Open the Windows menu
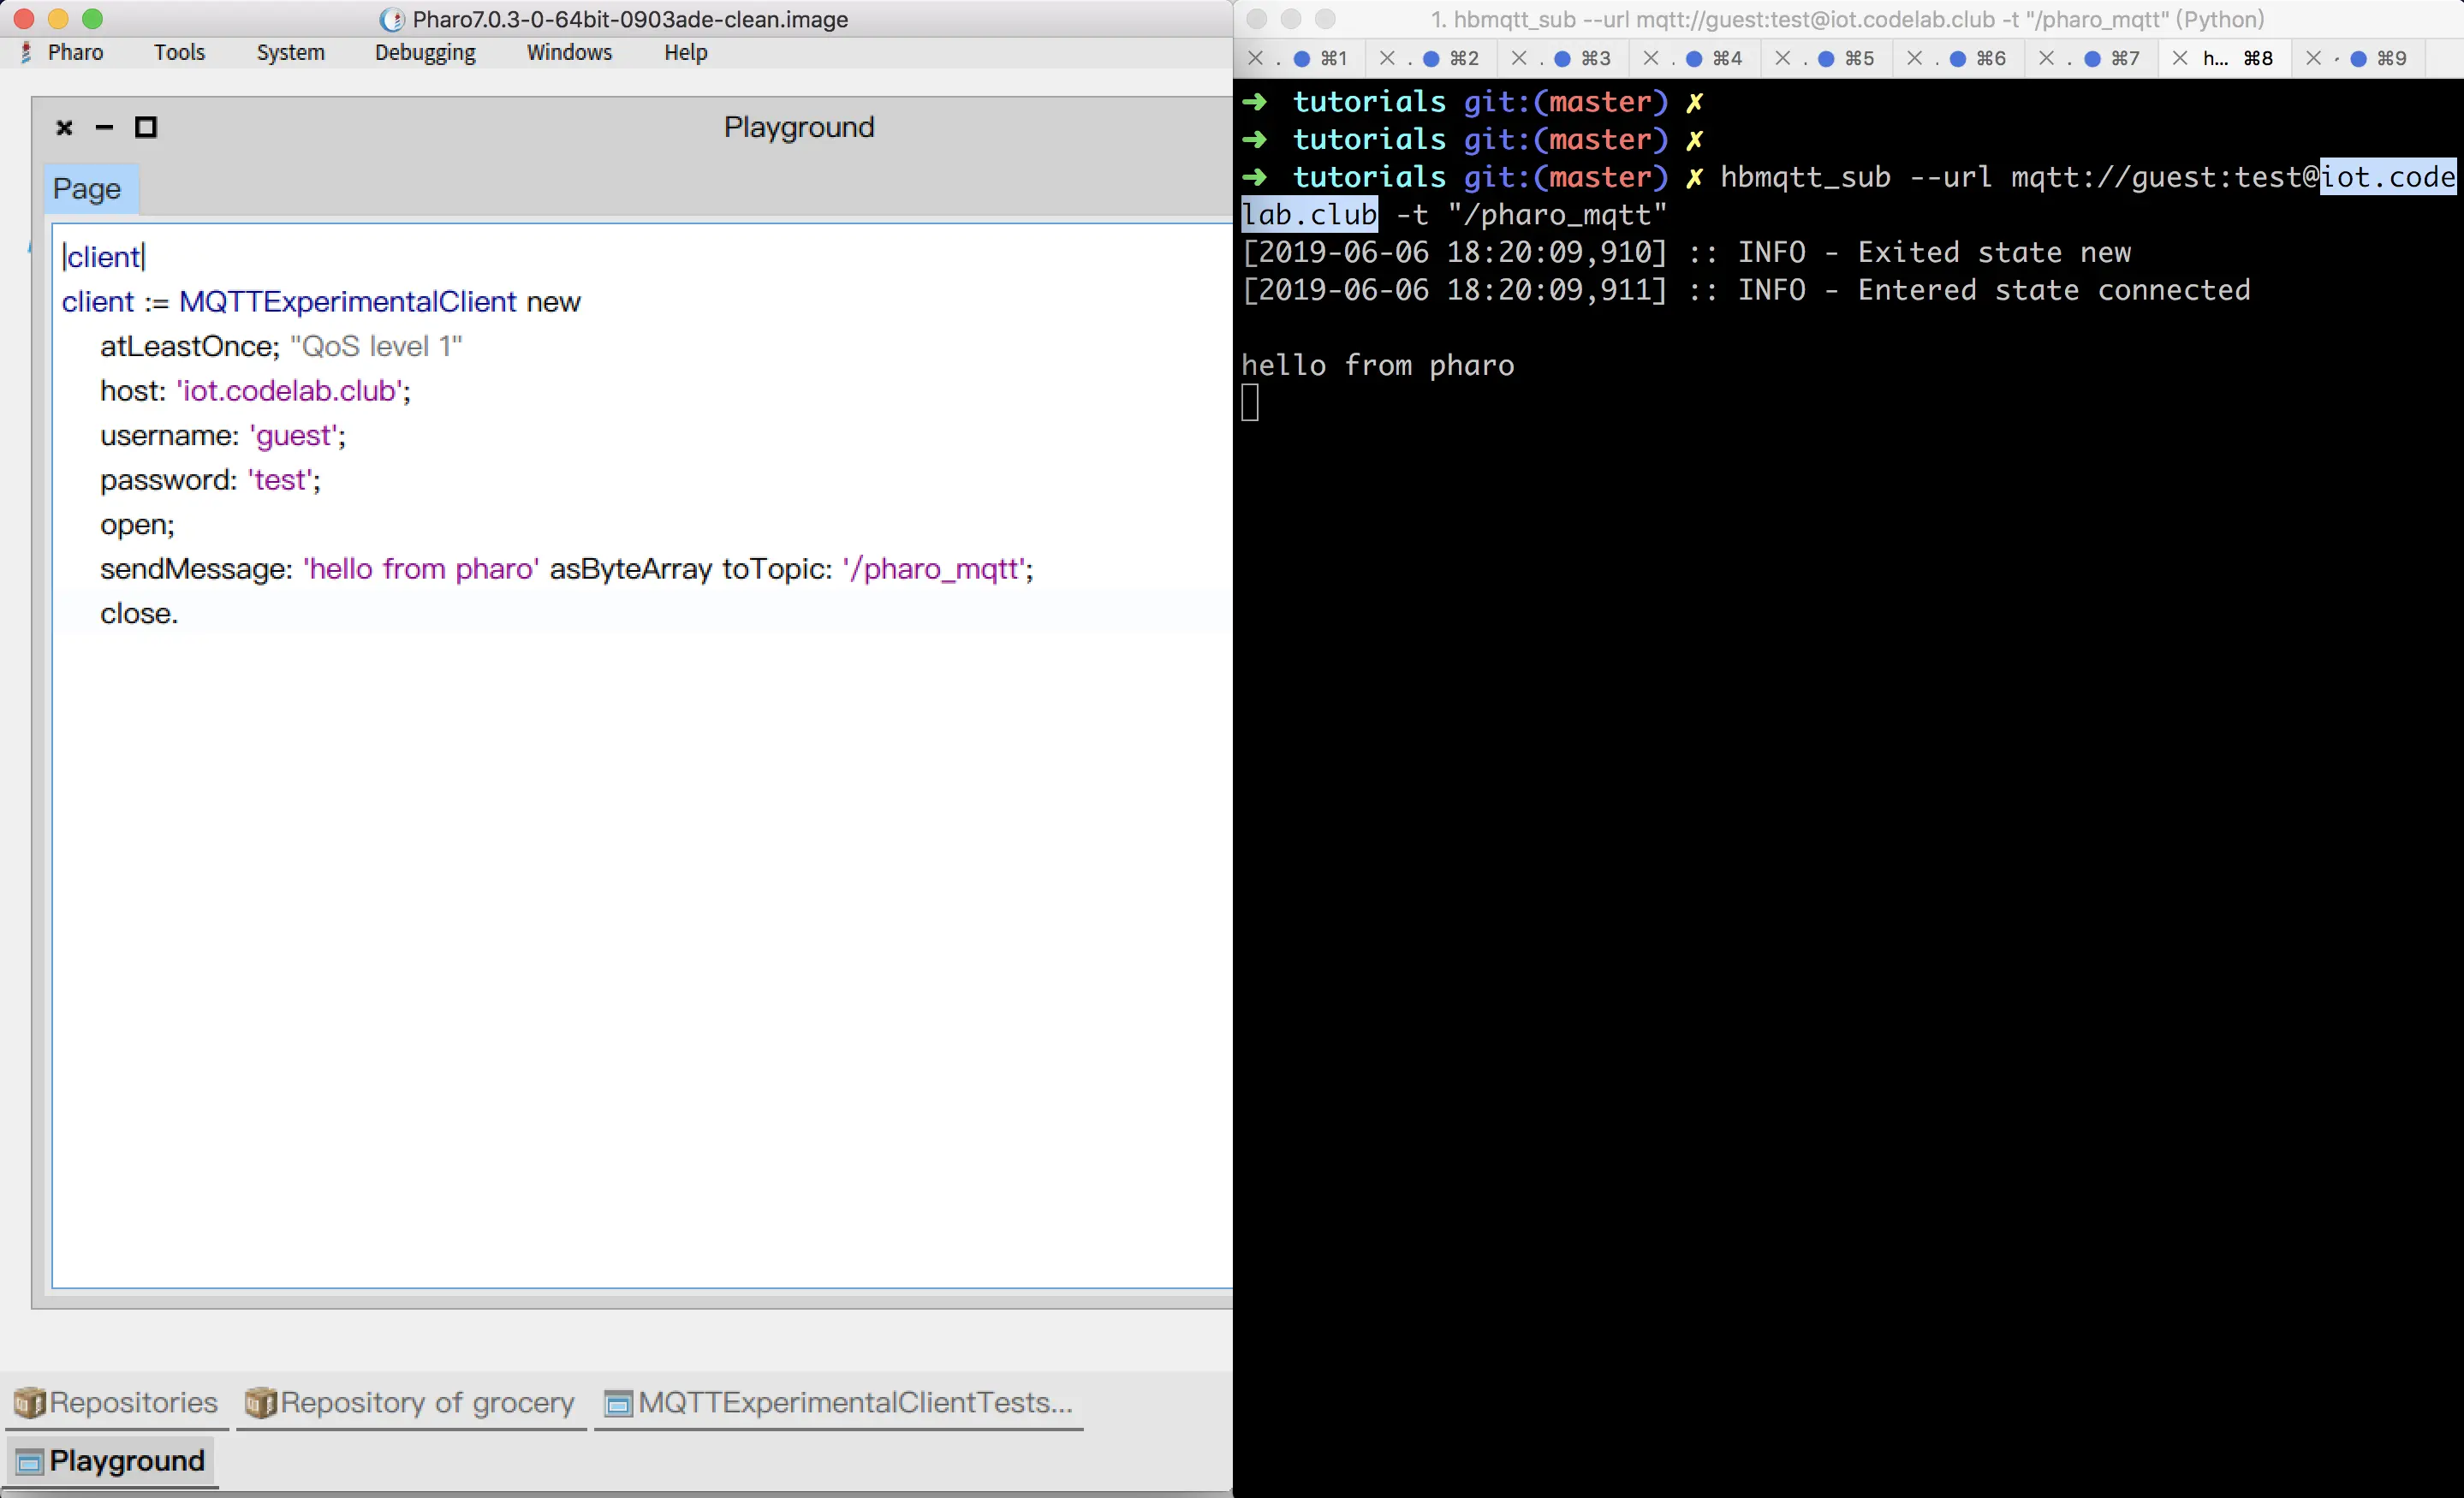2464x1498 pixels. (x=569, y=53)
